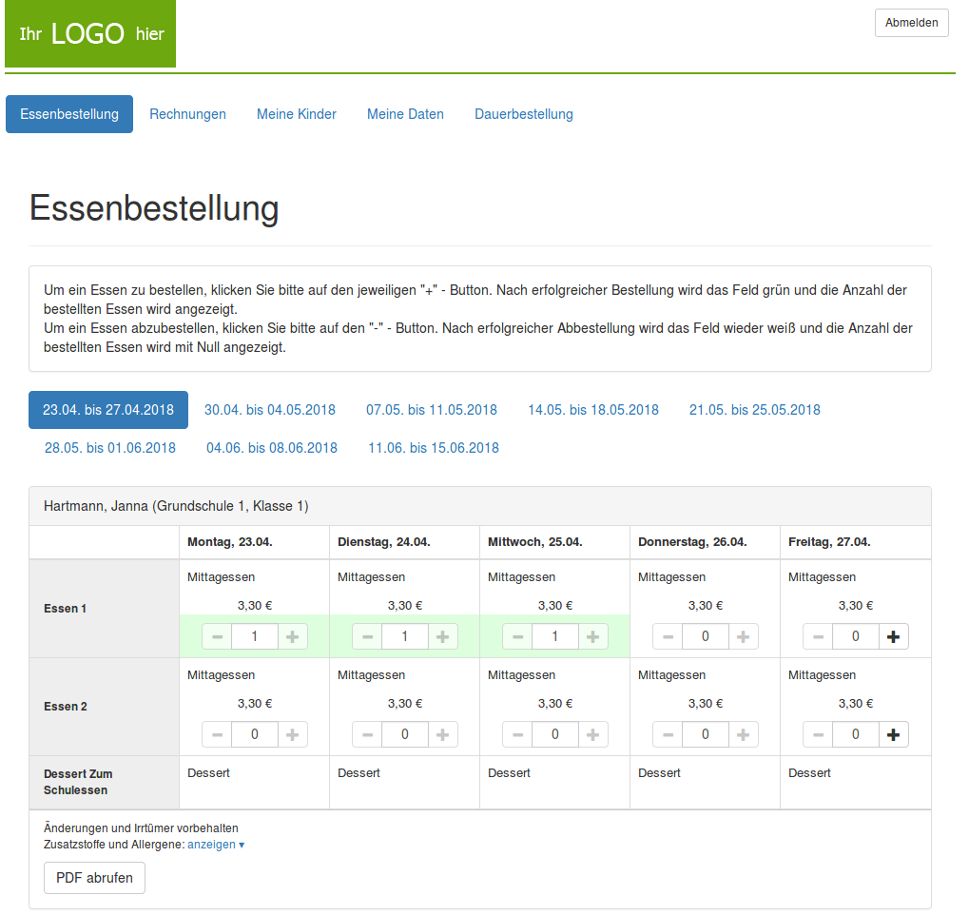Viewport: 969px width, 915px height.
Task: Select week 28.05. bis 01.06.2018
Action: click(107, 447)
